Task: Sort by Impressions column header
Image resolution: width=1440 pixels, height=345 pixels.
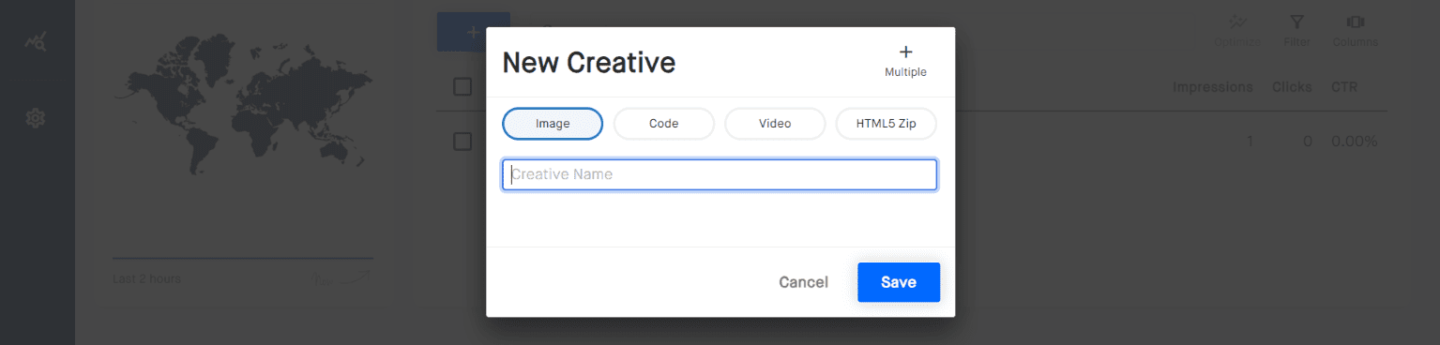Action: click(x=1212, y=87)
